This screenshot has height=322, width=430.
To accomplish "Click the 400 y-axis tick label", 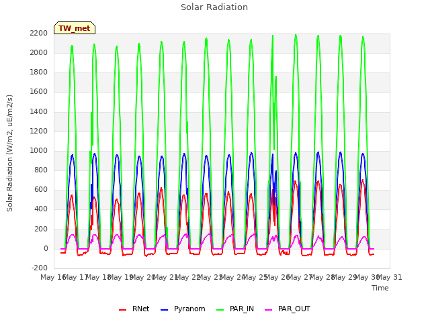I will 41,209.
